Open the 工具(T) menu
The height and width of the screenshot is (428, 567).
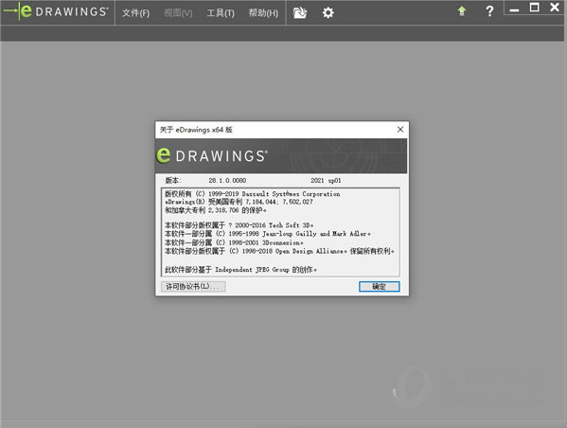(221, 13)
